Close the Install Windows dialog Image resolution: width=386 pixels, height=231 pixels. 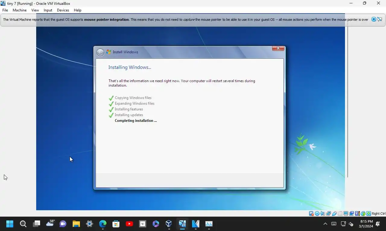278,48
